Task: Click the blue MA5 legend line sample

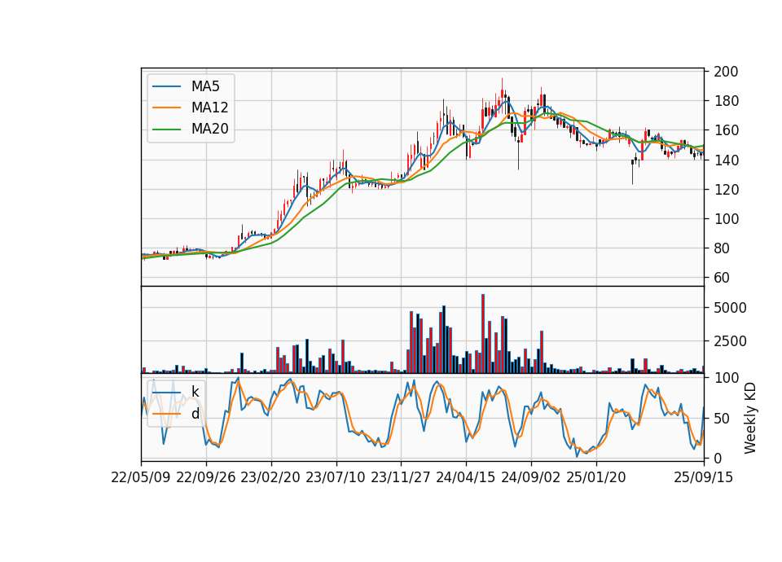Action: coord(166,86)
